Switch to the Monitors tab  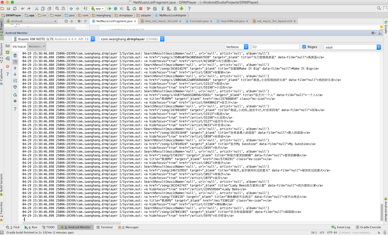[x=35, y=46]
